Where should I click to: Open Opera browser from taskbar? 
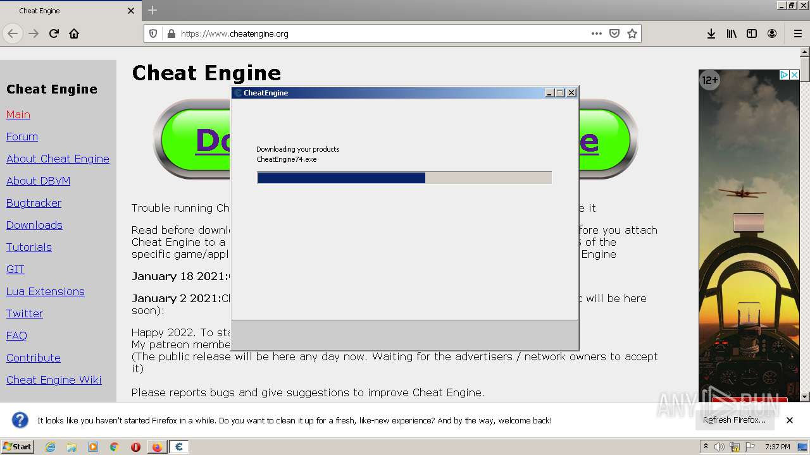tap(135, 447)
